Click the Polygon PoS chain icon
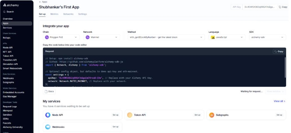 (47, 37)
